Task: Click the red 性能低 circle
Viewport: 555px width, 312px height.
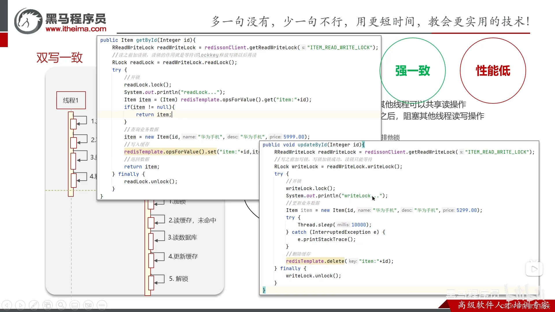Action: click(493, 71)
